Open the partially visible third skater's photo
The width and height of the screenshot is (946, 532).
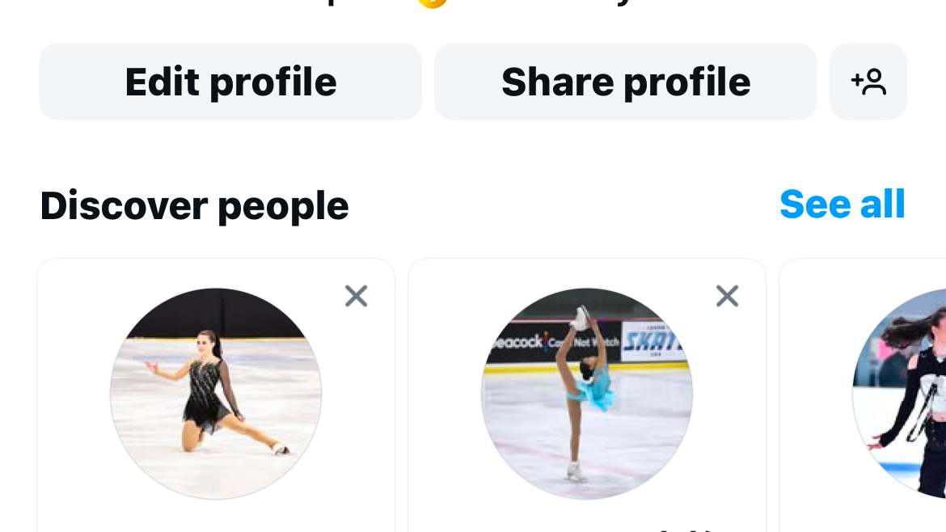click(x=902, y=394)
